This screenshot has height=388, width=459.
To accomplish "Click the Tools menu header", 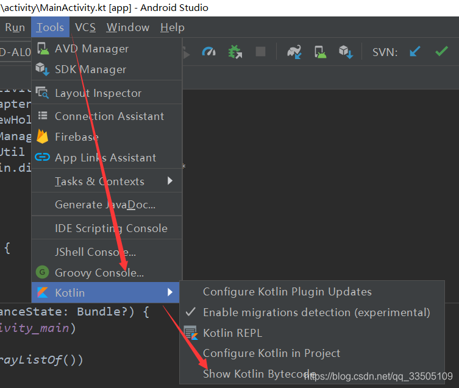I will point(50,27).
